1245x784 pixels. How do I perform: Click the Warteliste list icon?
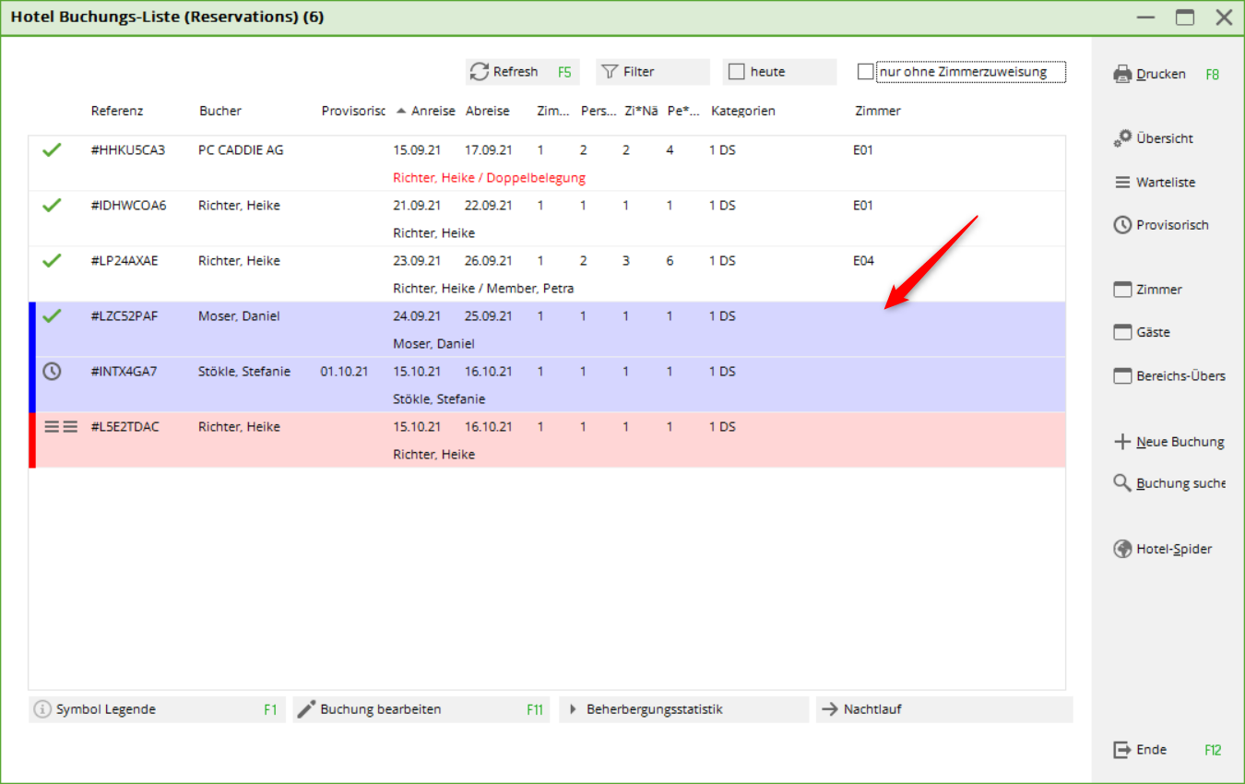pos(1122,183)
